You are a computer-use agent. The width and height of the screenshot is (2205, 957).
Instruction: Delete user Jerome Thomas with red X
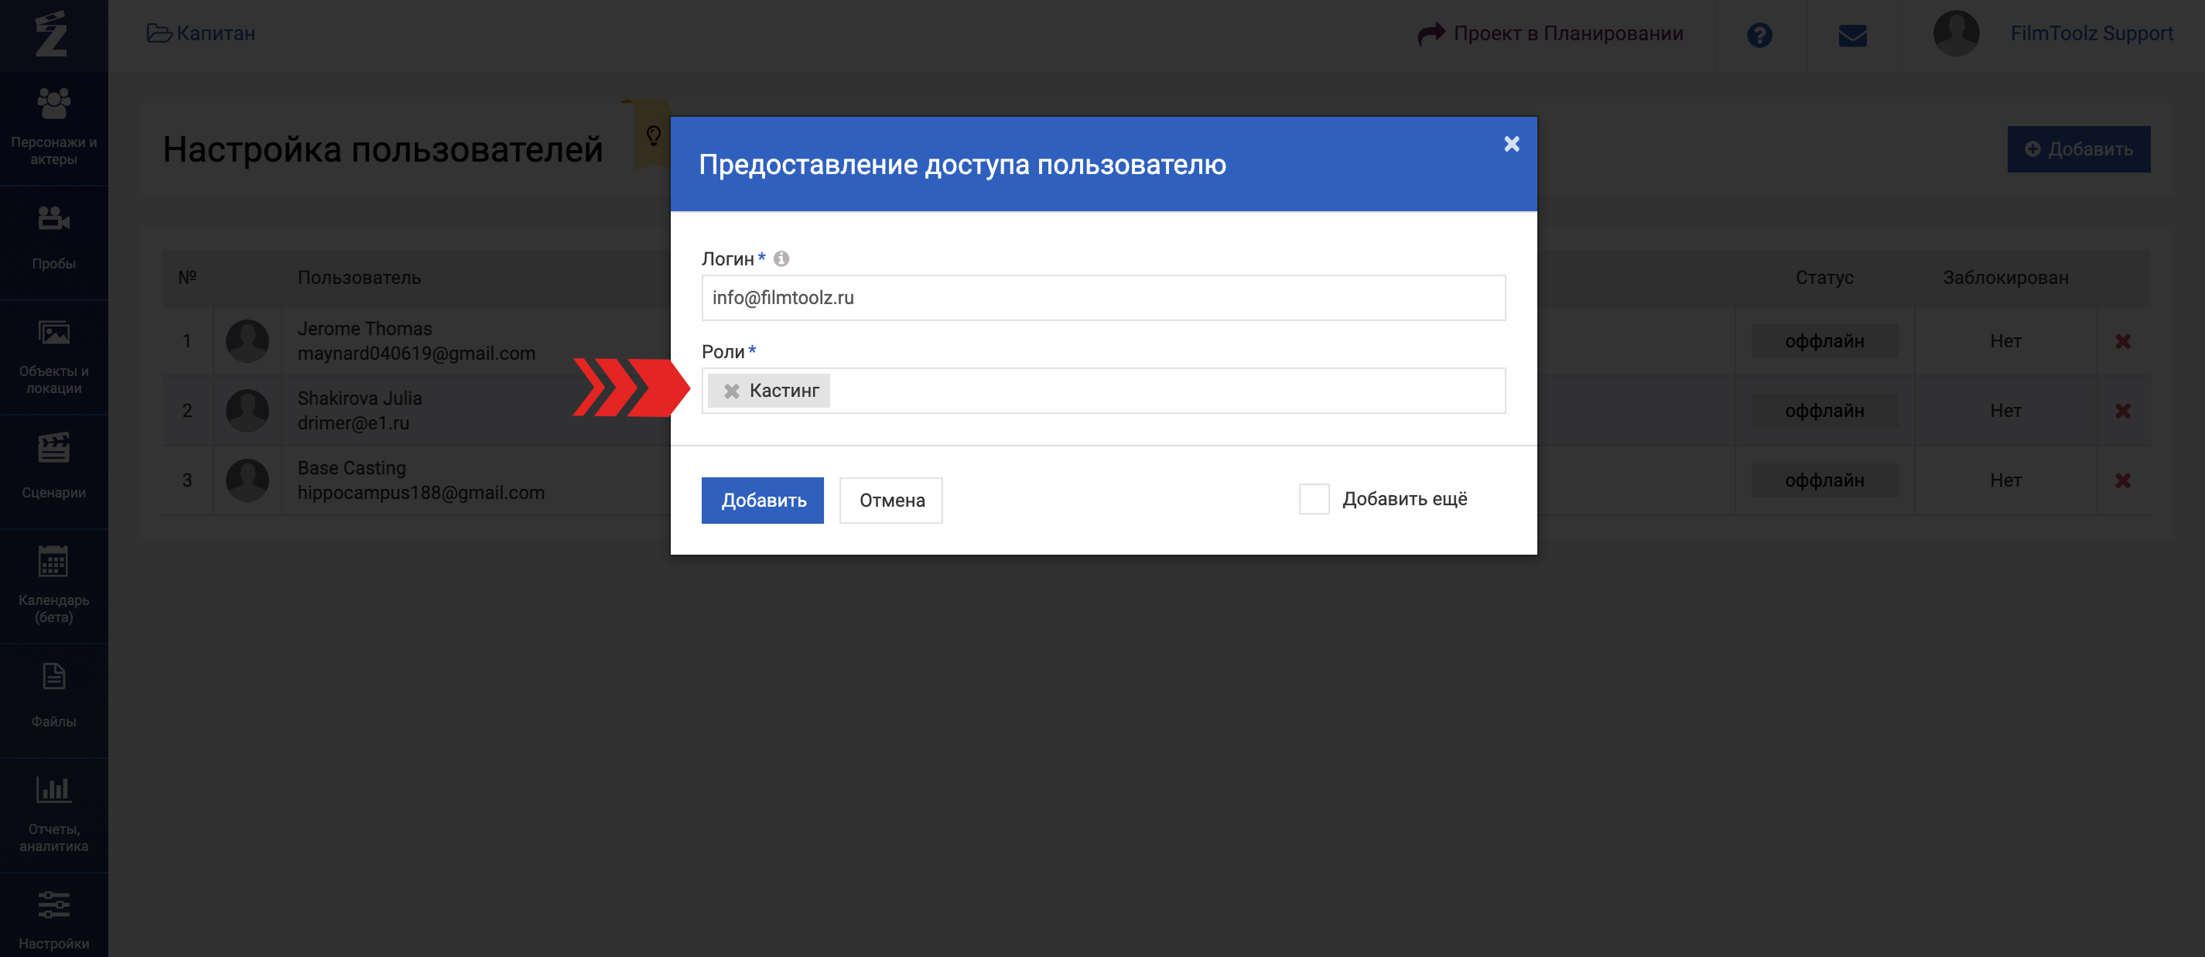pyautogui.click(x=2123, y=341)
